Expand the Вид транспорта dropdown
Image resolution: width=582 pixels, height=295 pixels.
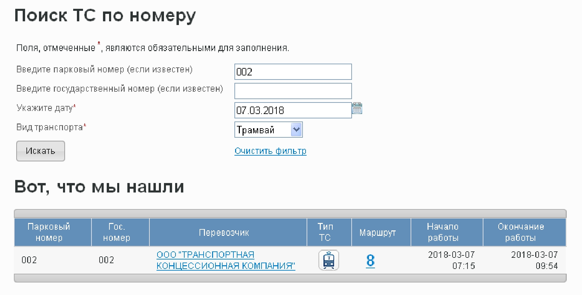[296, 130]
